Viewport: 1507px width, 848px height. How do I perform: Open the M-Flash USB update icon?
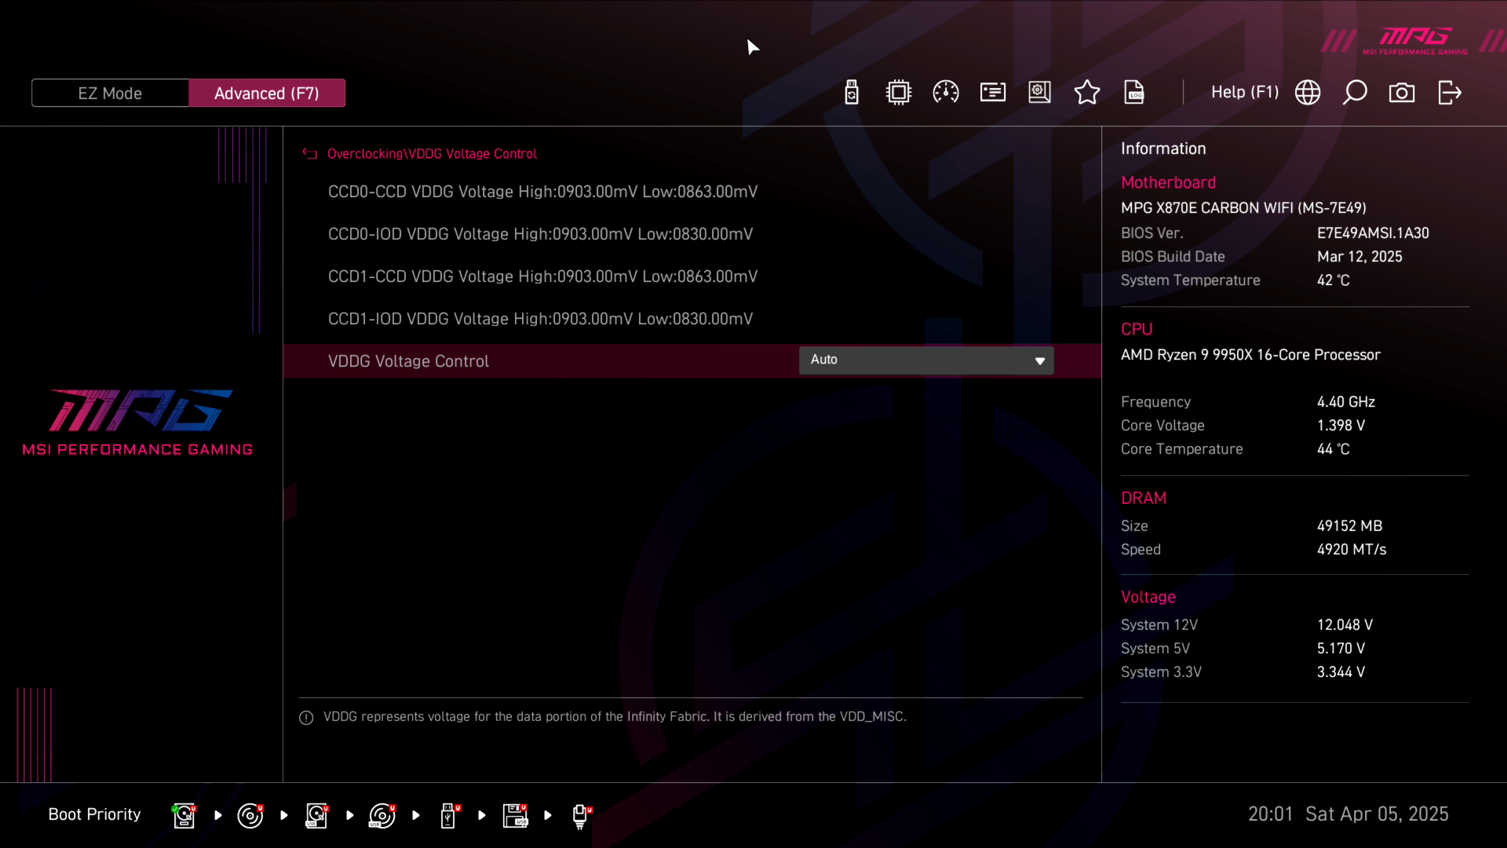pyautogui.click(x=852, y=93)
